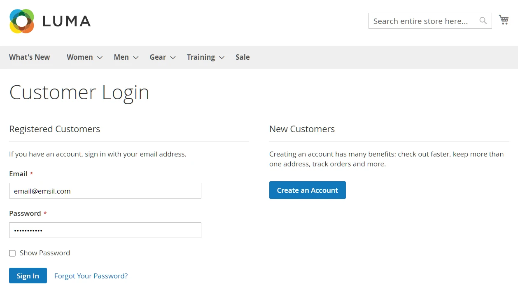Expand the Training menu chevron
Screen dimensions: 518x292
pyautogui.click(x=222, y=58)
